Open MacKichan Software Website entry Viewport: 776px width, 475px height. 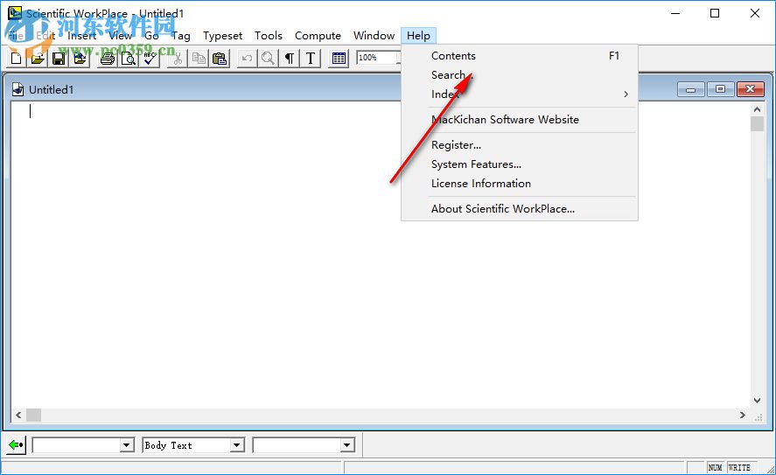[519, 119]
